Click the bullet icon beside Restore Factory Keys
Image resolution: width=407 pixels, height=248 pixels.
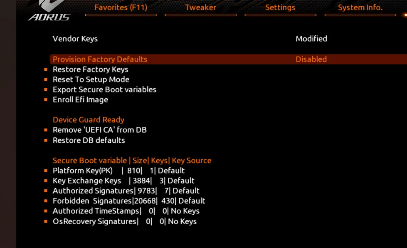[46, 69]
